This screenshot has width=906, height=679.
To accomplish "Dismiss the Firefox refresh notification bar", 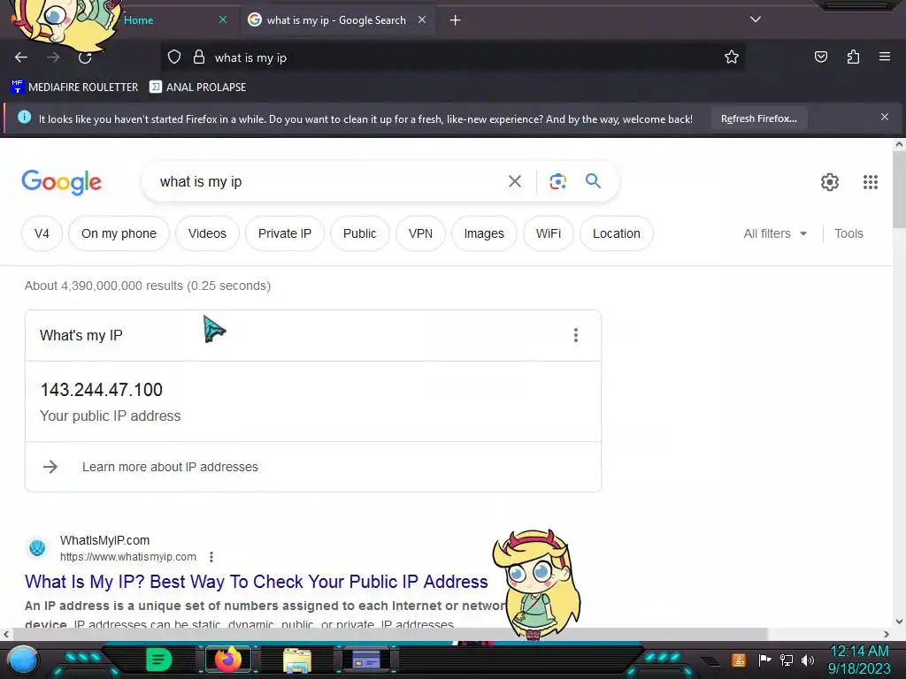I will (x=885, y=118).
